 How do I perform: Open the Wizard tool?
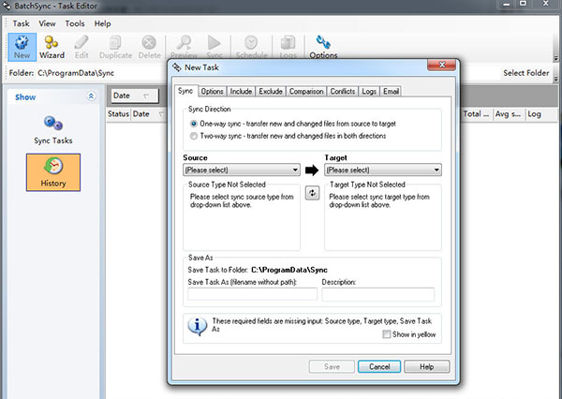coord(53,45)
